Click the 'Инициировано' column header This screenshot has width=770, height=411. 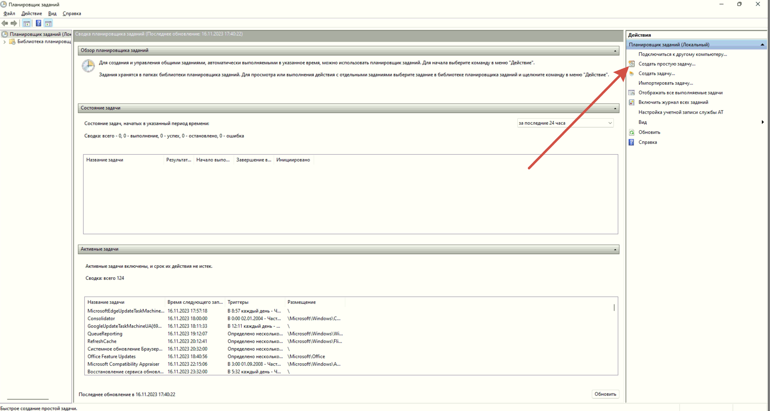[x=293, y=160]
